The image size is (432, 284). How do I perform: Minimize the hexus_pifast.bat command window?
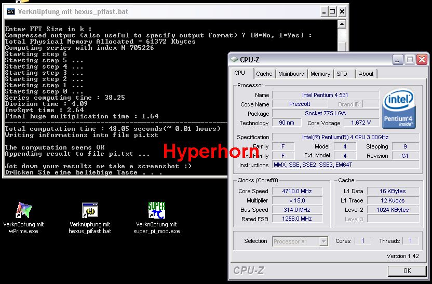point(324,11)
